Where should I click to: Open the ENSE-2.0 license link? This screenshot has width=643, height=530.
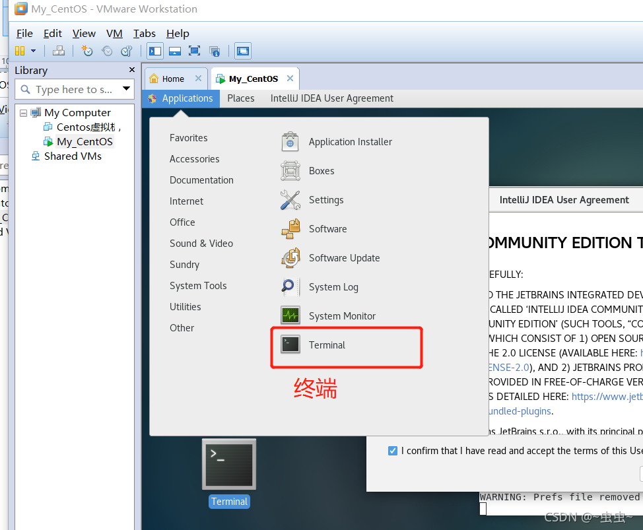509,368
